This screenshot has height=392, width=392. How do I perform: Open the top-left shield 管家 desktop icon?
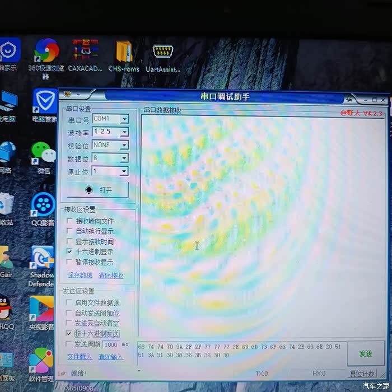(x=9, y=50)
